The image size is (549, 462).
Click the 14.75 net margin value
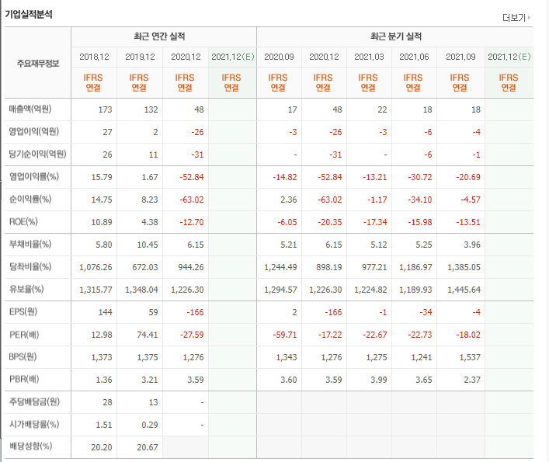tap(102, 200)
